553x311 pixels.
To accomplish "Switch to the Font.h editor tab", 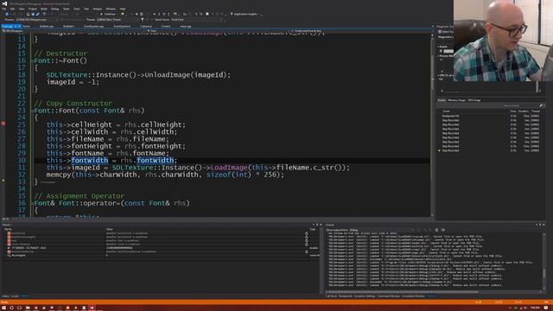I will (26, 27).
